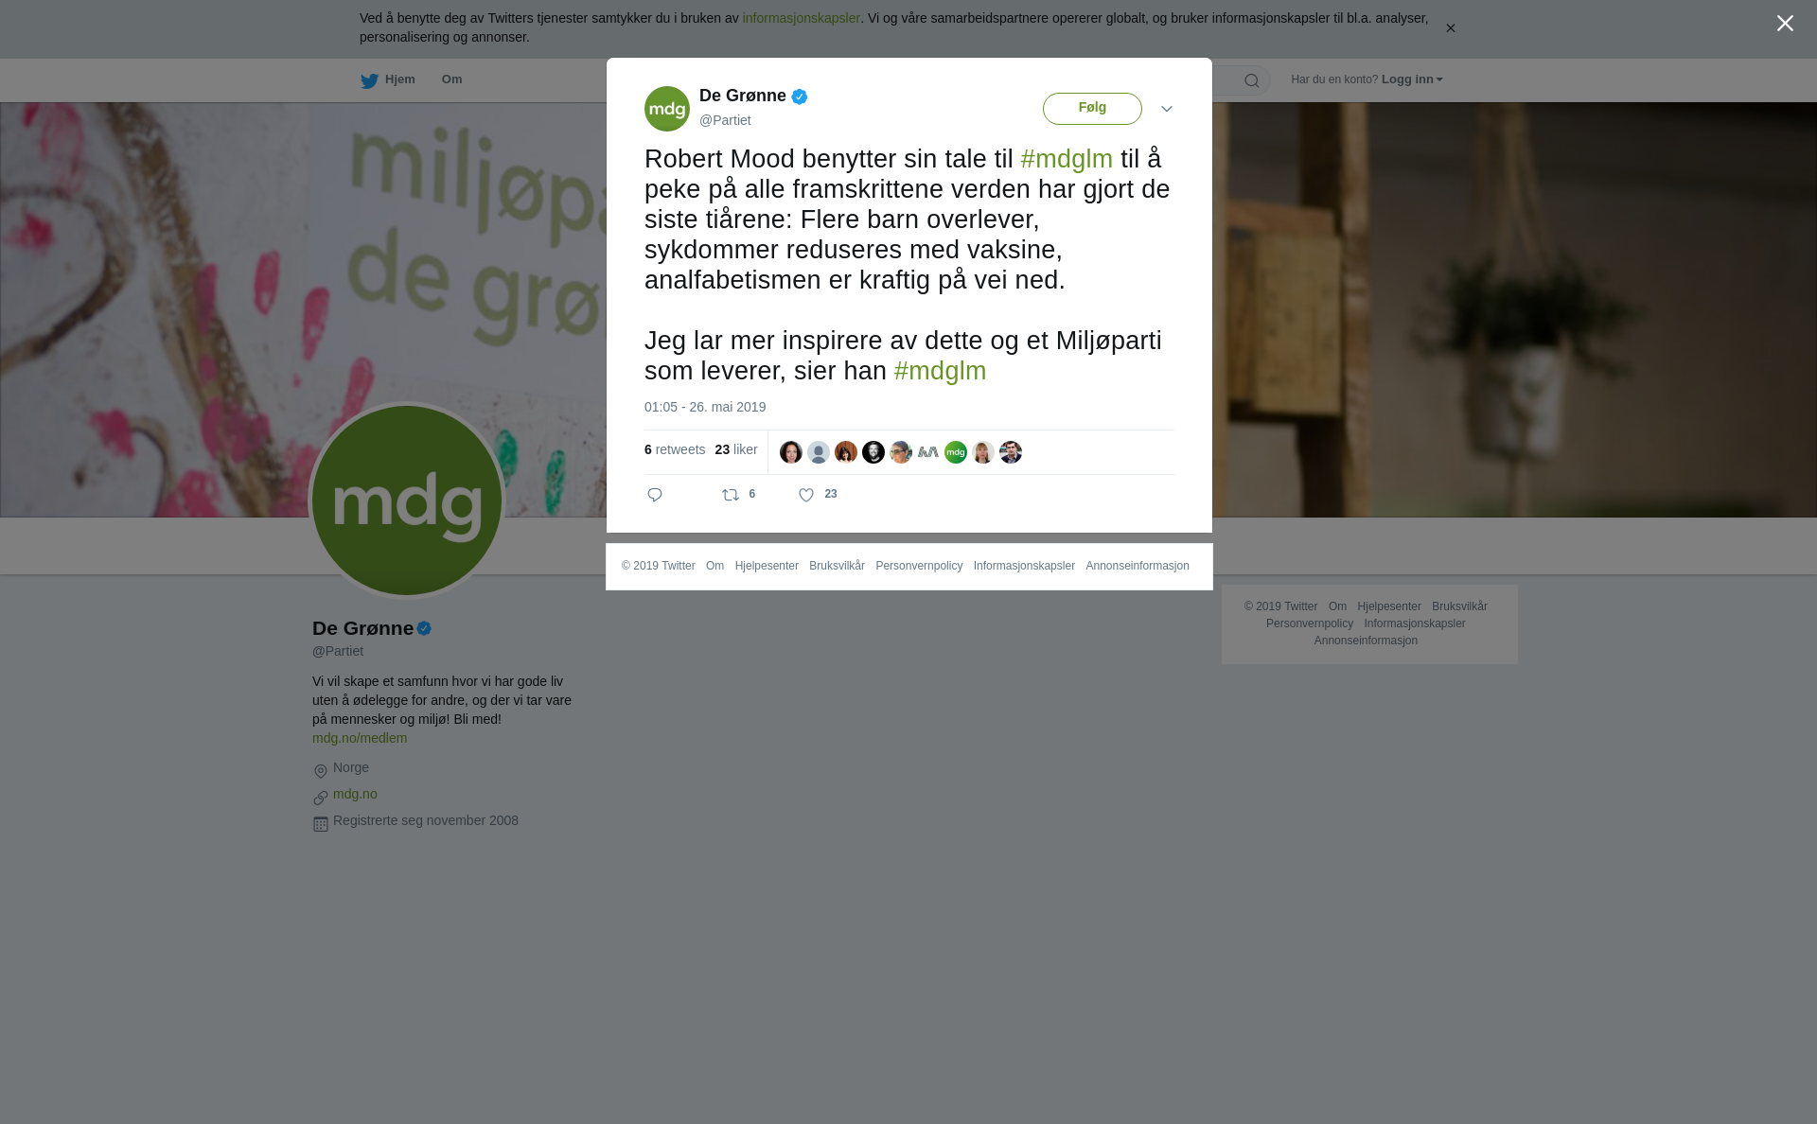Image resolution: width=1817 pixels, height=1124 pixels.
Task: Click the search magnifier icon
Action: [1252, 80]
